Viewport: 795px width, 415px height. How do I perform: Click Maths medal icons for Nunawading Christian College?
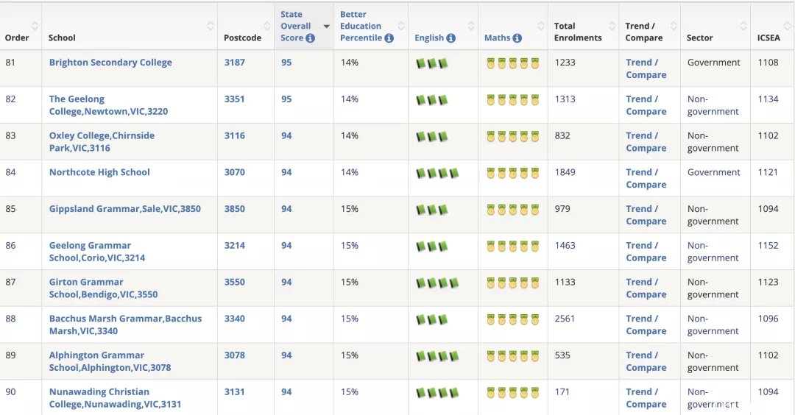(512, 393)
